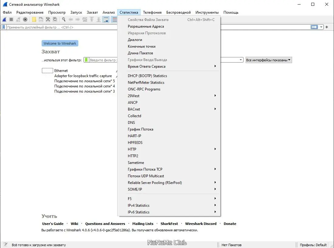Open the Помощь menu

(x=231, y=12)
